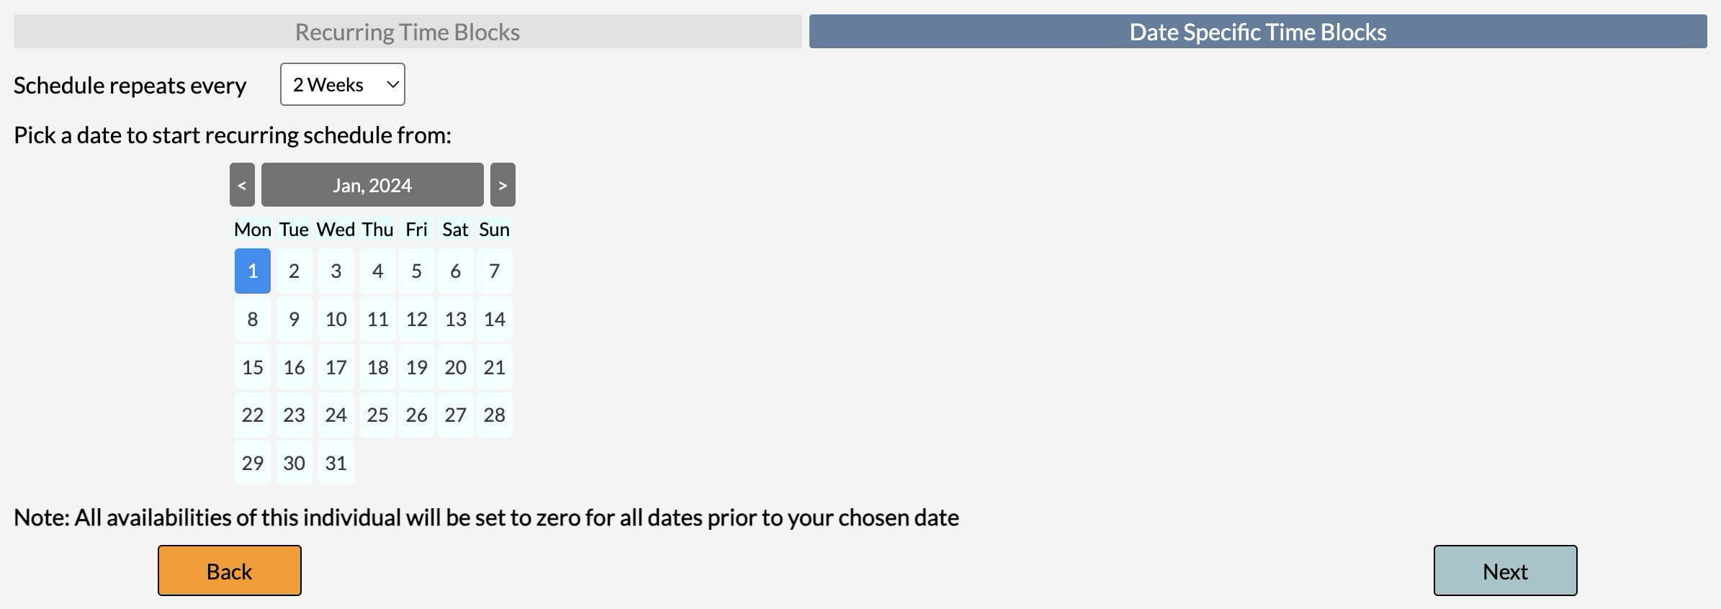1721x609 pixels.
Task: Select January 7 on the calendar
Action: tap(493, 271)
